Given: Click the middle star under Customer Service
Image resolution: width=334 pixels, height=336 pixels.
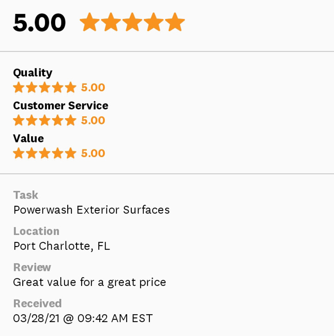Looking at the screenshot, I should pyautogui.click(x=45, y=121).
